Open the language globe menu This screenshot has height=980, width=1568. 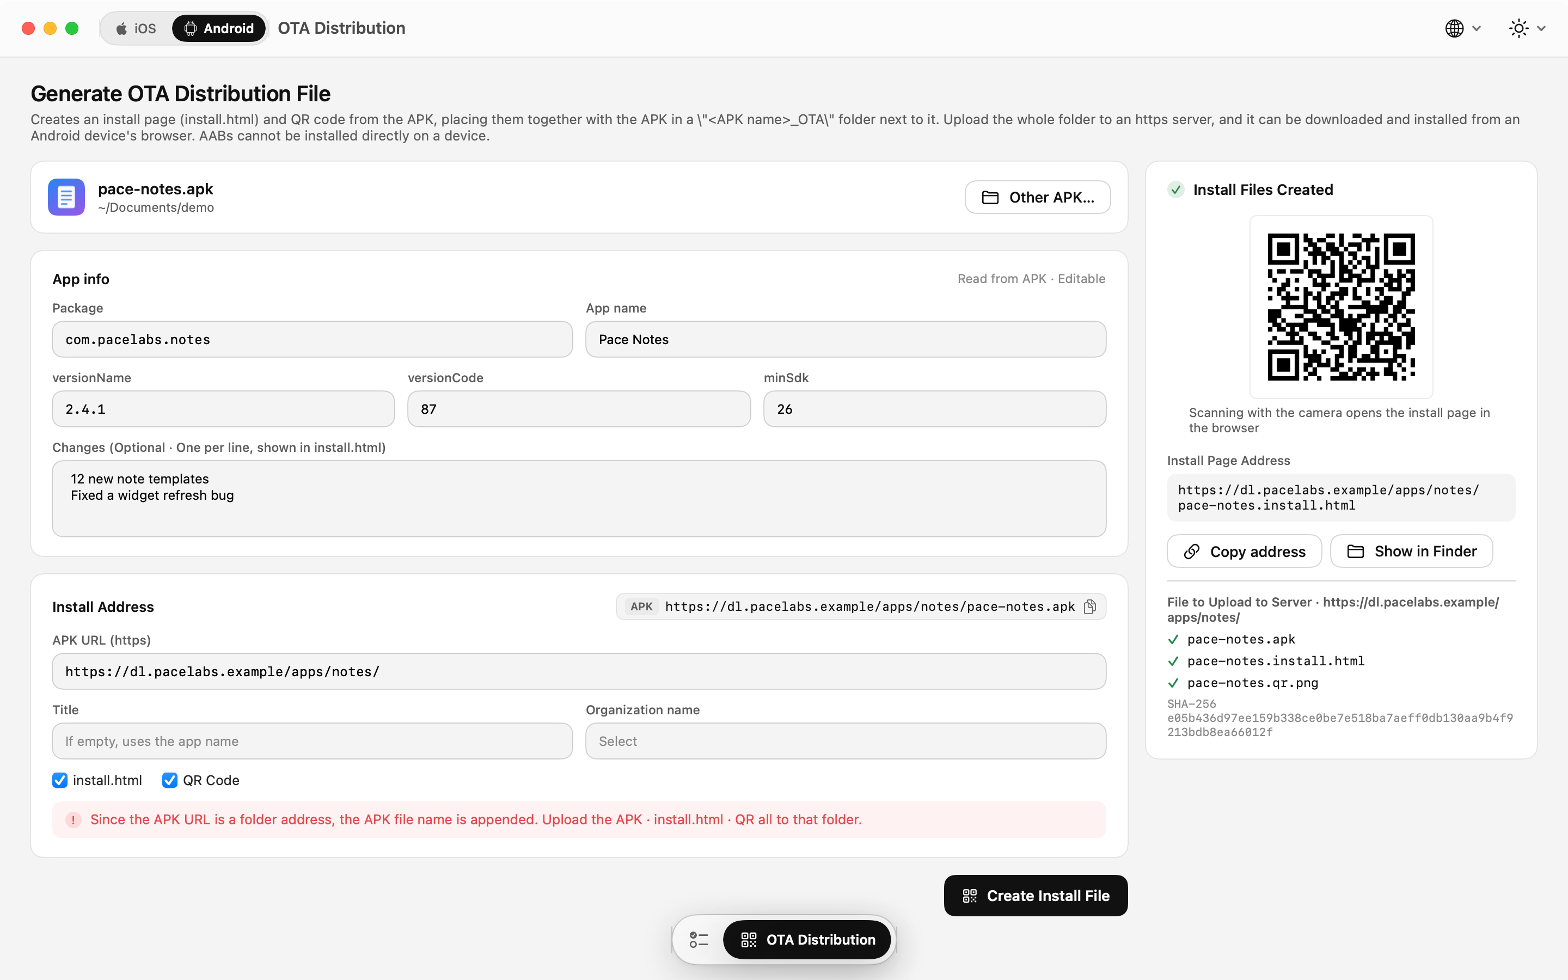point(1462,28)
